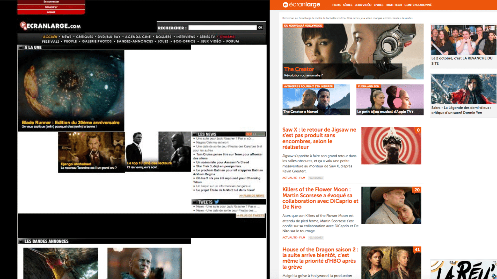Click House of the Dragon saison 2 headline
Image resolution: width=497 pixels, height=279 pixels.
320,258
